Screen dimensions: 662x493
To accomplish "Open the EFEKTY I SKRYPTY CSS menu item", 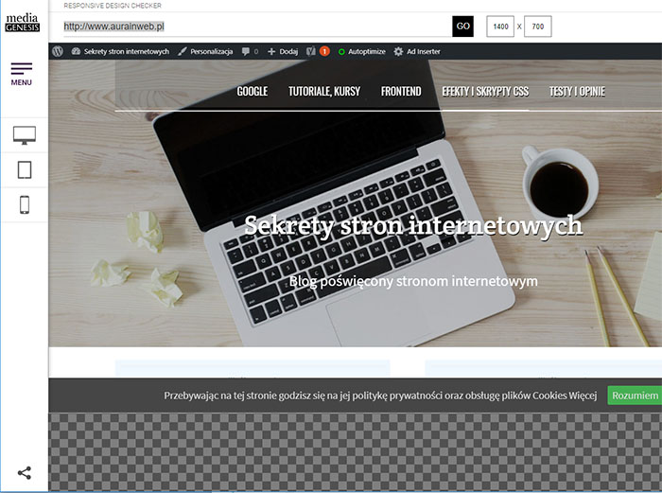I will 485,91.
